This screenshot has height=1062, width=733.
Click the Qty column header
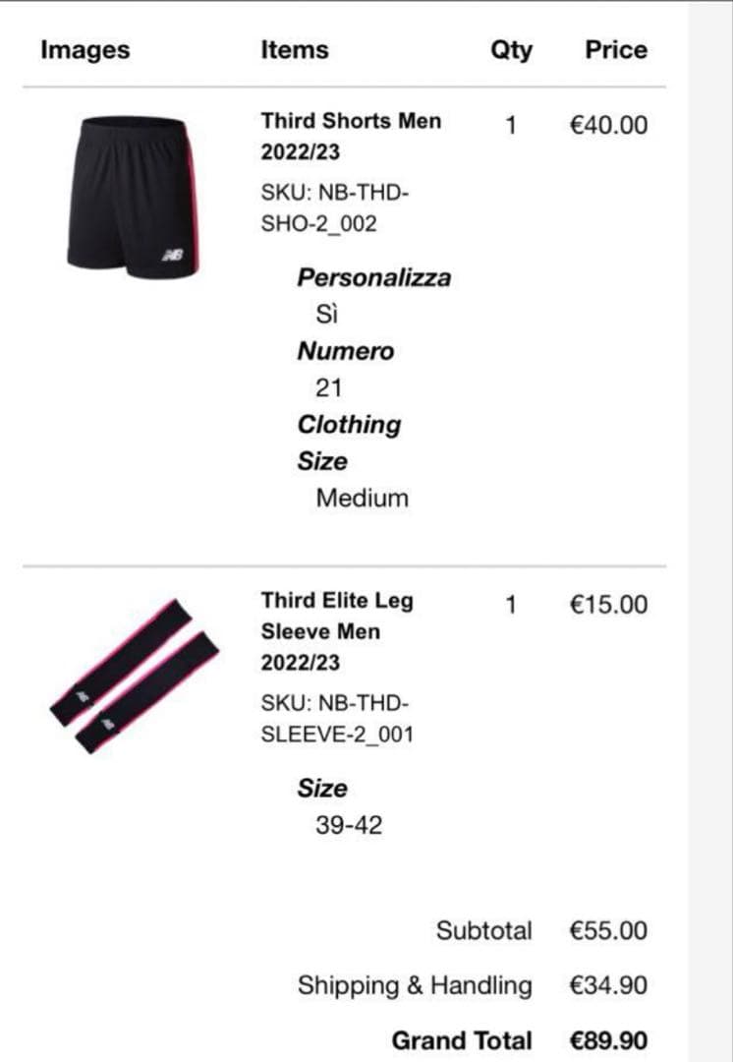tap(511, 50)
